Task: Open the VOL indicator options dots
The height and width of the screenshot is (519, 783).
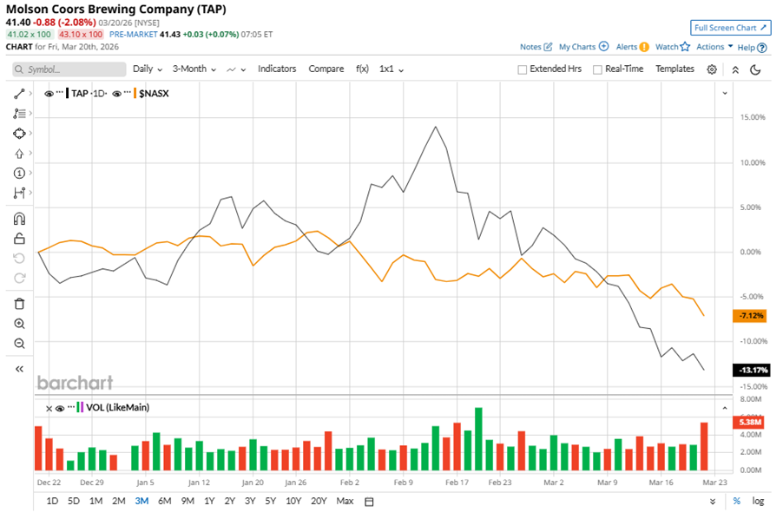Action: point(71,407)
